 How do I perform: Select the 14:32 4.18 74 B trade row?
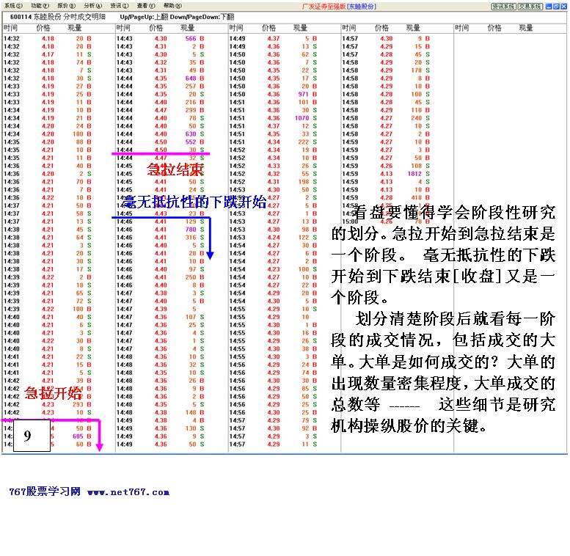(48, 62)
